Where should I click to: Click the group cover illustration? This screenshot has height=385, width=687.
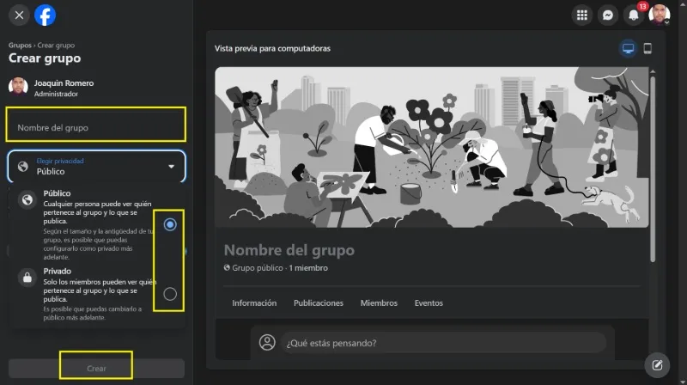pos(432,147)
